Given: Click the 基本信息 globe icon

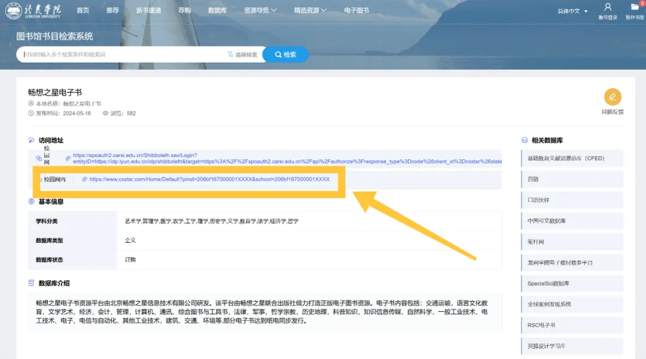Looking at the screenshot, I should pyautogui.click(x=31, y=201).
